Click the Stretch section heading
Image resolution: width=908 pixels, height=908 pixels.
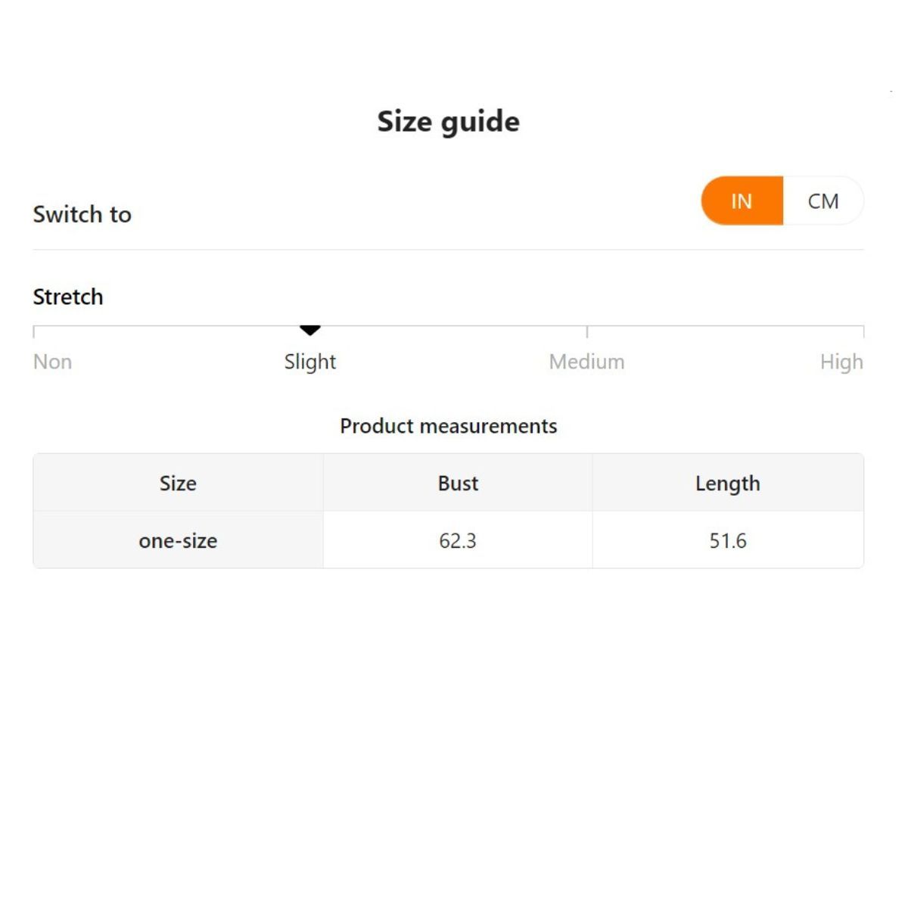[x=68, y=297]
